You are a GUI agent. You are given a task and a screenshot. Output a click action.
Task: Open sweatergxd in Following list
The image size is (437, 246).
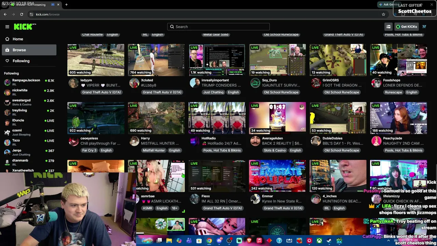point(29,102)
